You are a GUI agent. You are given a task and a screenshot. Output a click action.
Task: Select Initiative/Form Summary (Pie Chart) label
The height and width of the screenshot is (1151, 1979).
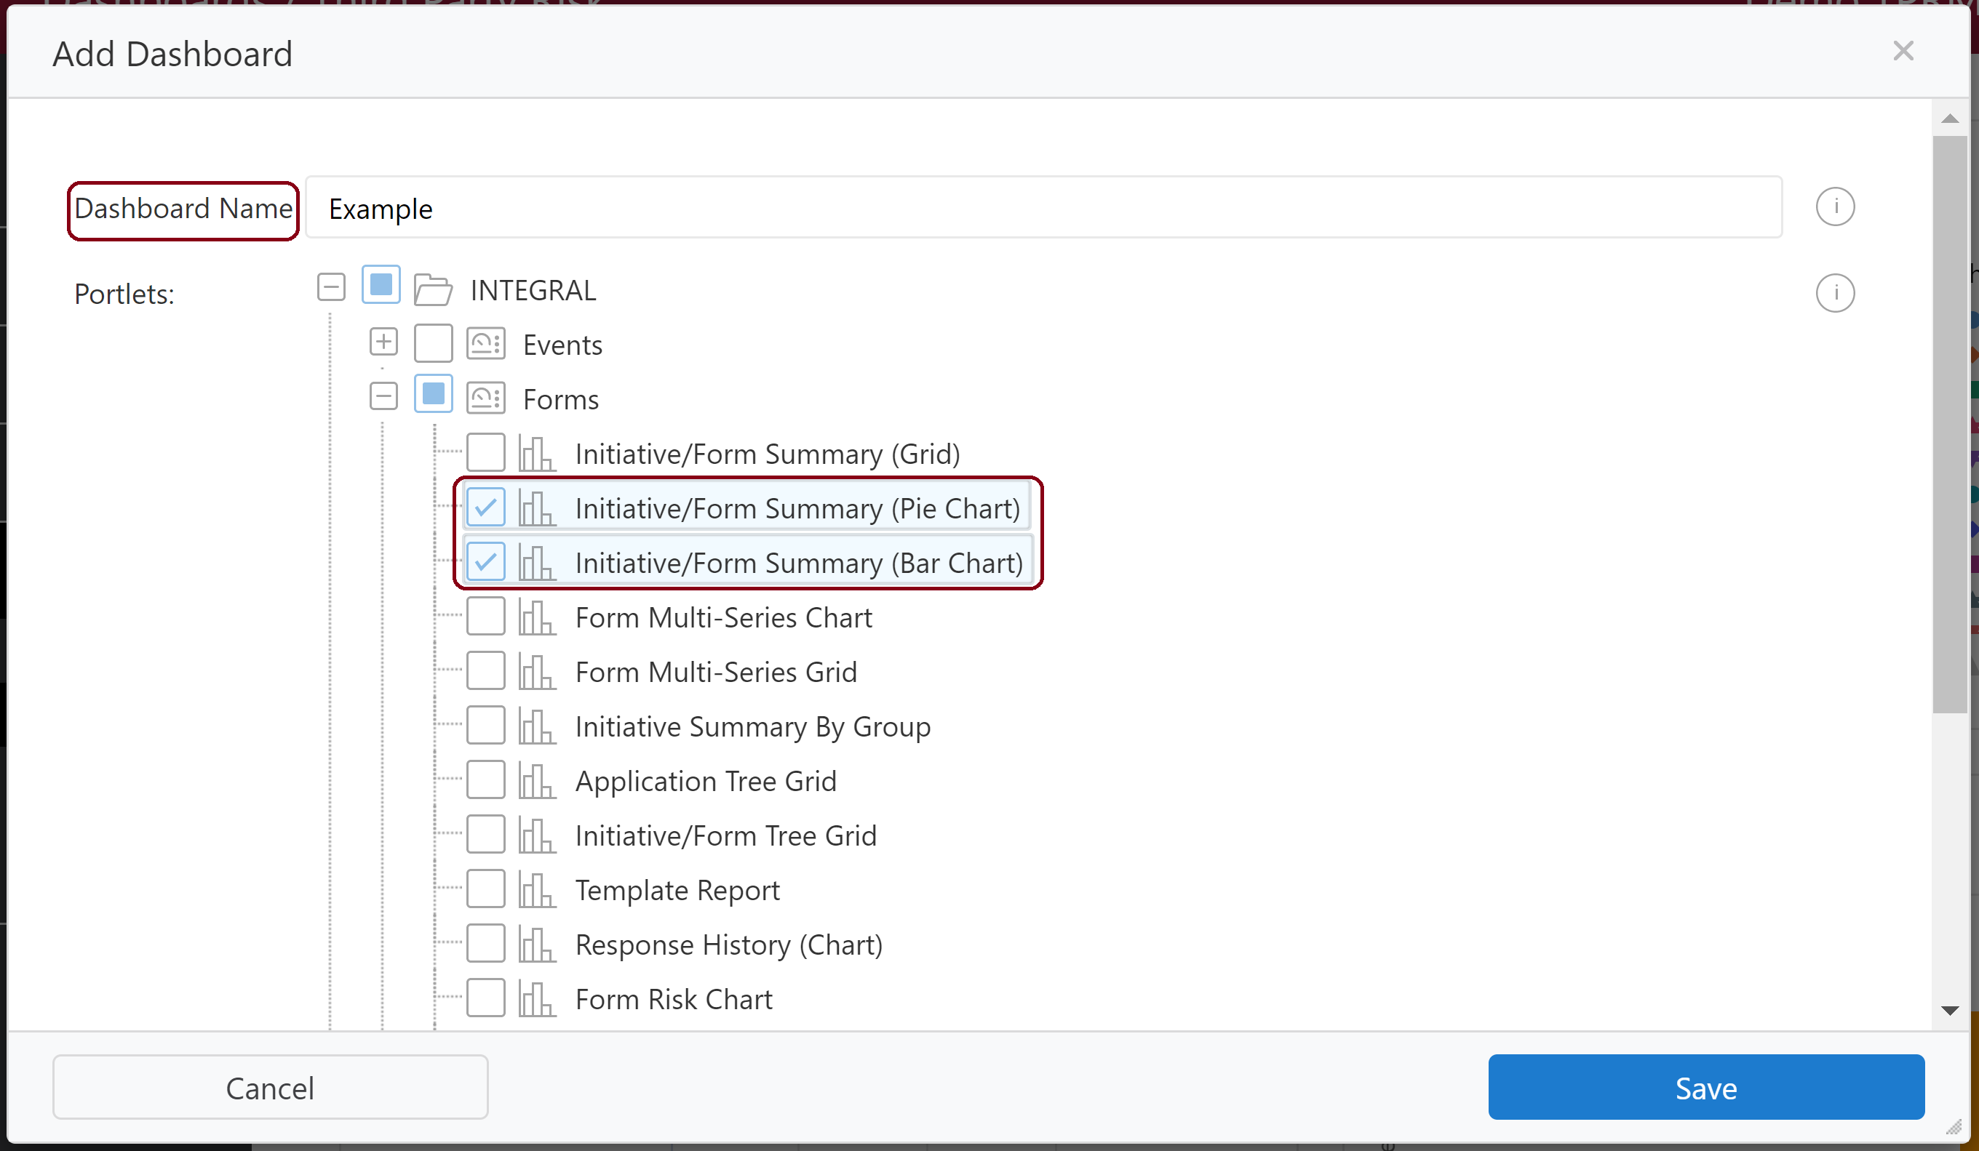(x=797, y=508)
